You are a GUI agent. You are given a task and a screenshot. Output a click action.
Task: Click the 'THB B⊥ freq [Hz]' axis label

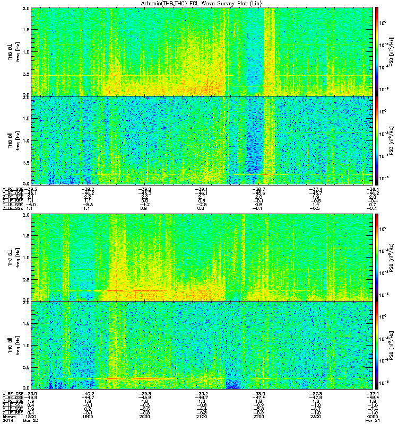[14, 51]
